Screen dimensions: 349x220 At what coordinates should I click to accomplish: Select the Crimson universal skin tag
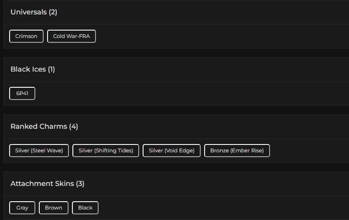click(26, 36)
